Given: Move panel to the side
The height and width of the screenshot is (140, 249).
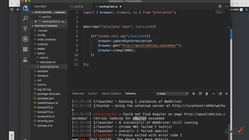Looking at the screenshot, I should pyautogui.click(x=220, y=94).
